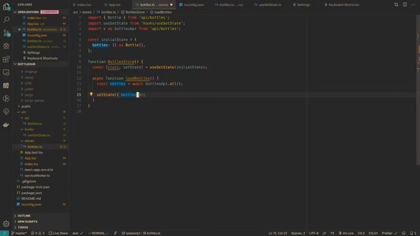Click the UTF-8 encoding indicator
420x236 pixels.
pyautogui.click(x=314, y=233)
